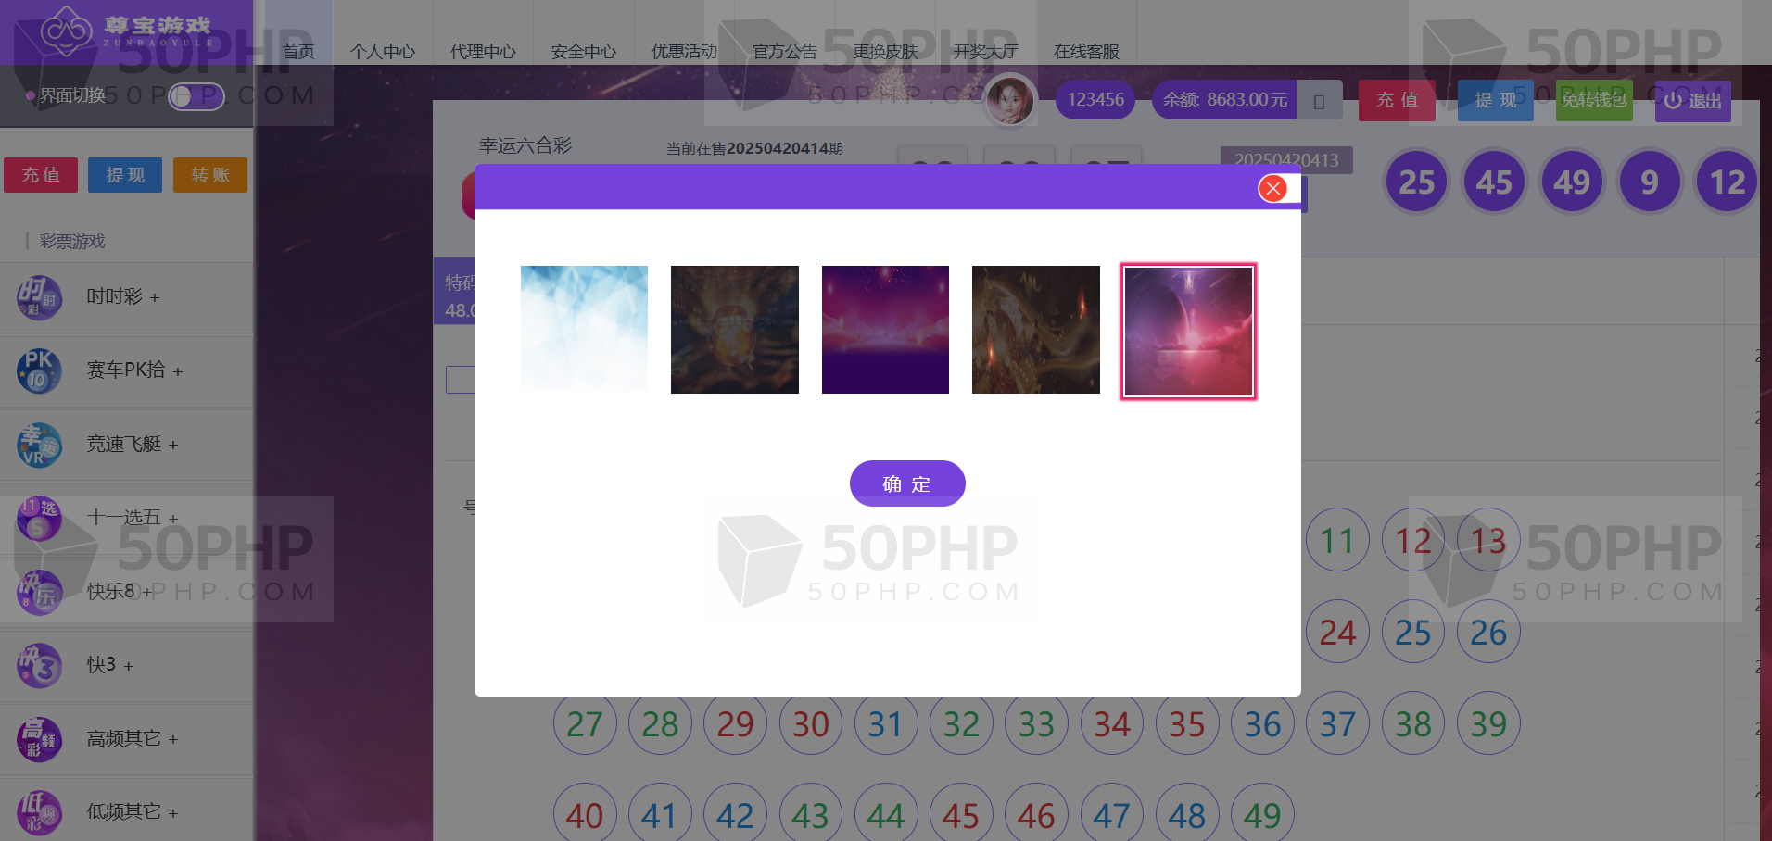Click the 快3 lottery icon
Screen dimensions: 1772x841
[39, 665]
